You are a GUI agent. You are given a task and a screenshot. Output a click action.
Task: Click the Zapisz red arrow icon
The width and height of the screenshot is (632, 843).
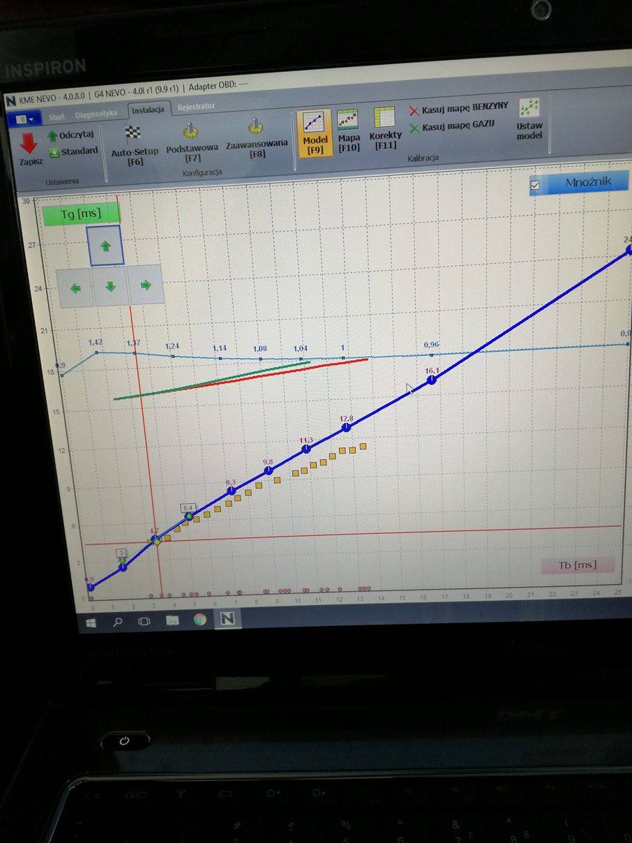[29, 144]
